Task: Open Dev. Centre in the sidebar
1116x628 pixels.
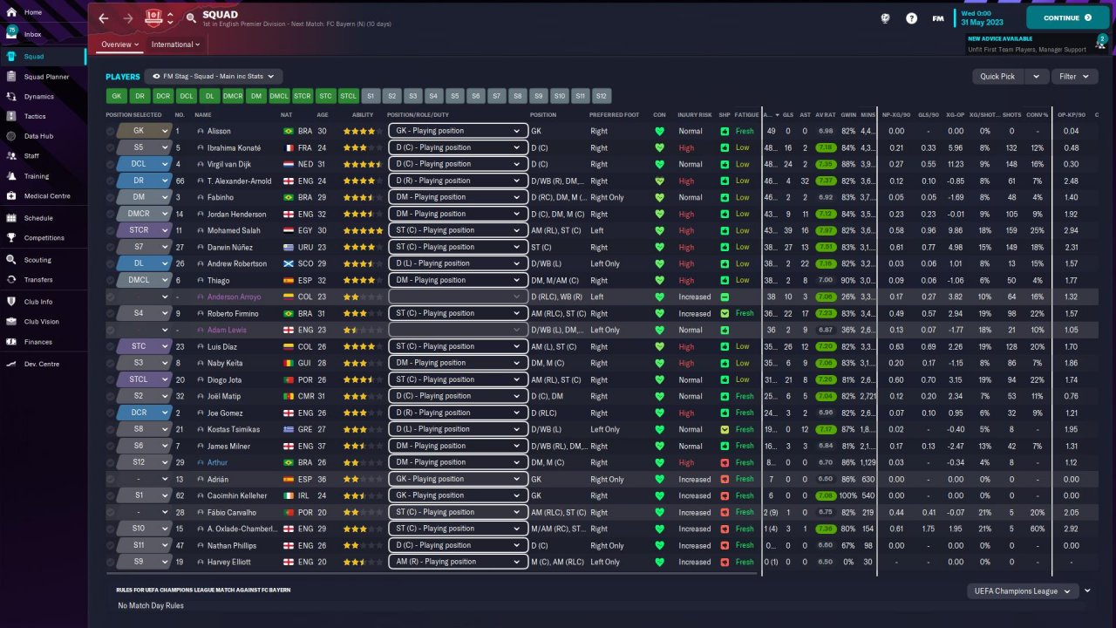Action: tap(42, 364)
